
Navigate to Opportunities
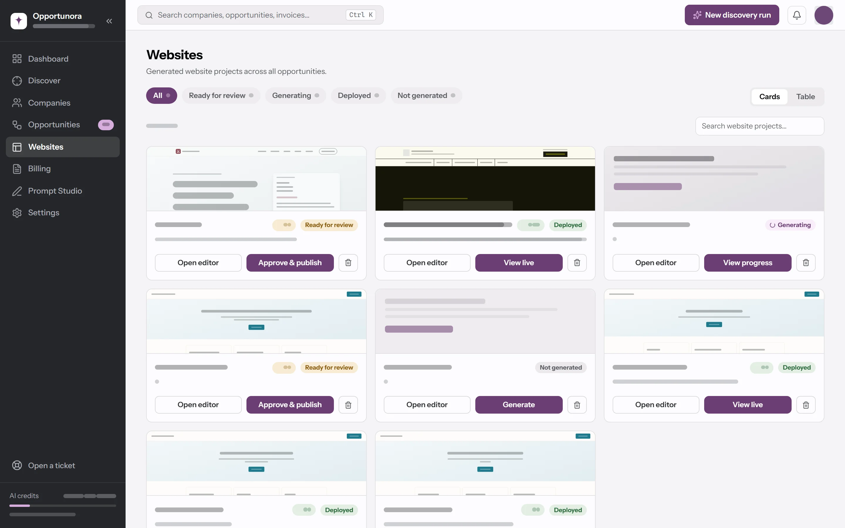pos(63,125)
